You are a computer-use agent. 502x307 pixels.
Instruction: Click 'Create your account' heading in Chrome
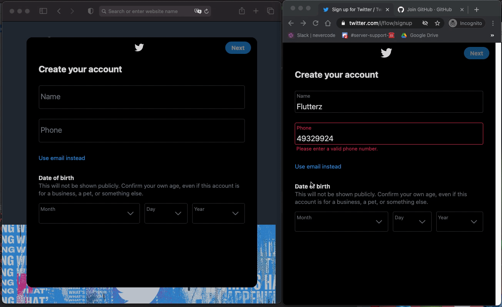[336, 75]
